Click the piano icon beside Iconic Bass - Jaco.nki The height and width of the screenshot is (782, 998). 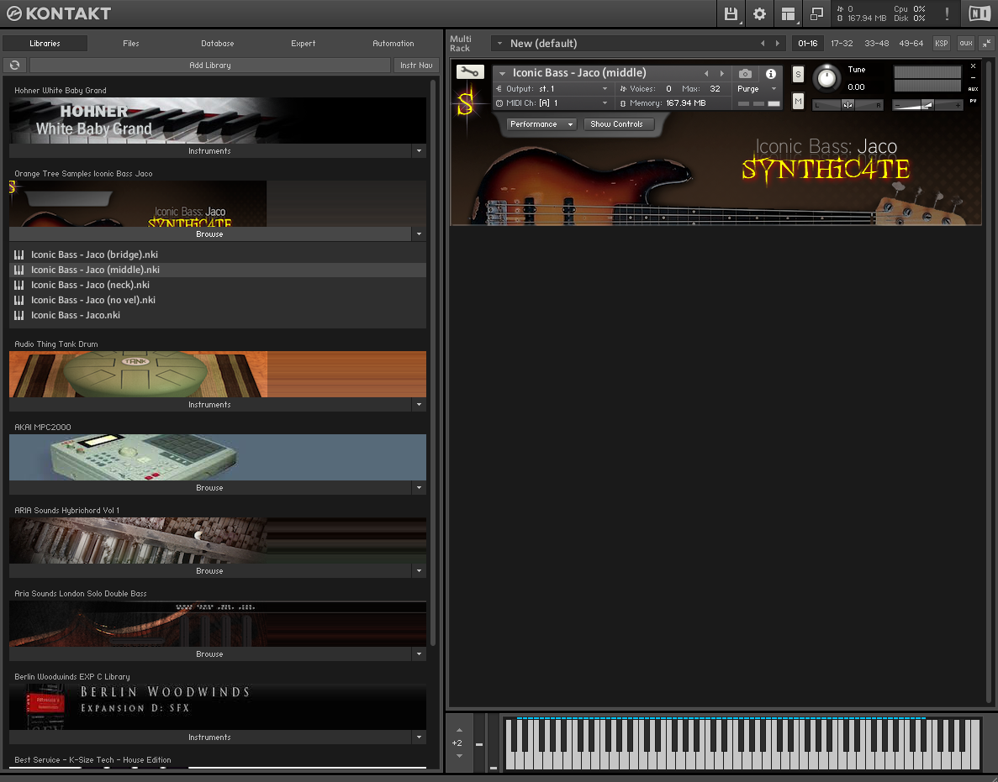pos(19,316)
